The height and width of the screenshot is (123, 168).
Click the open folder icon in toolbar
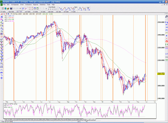tap(8, 8)
